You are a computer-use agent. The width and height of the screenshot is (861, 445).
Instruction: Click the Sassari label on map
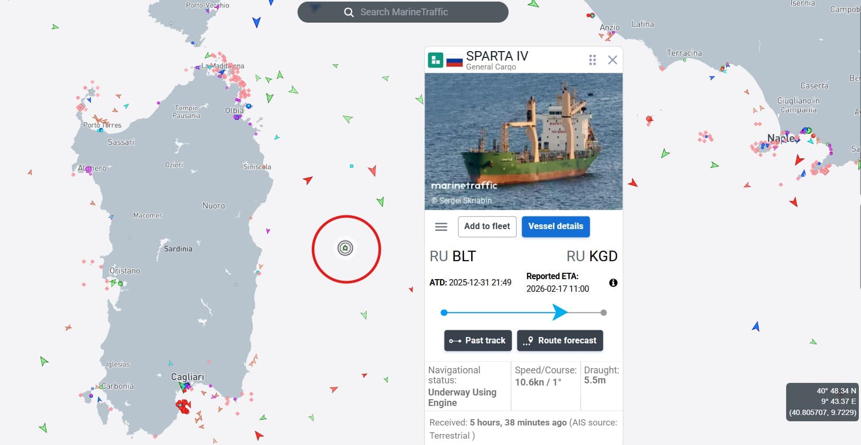tap(121, 142)
